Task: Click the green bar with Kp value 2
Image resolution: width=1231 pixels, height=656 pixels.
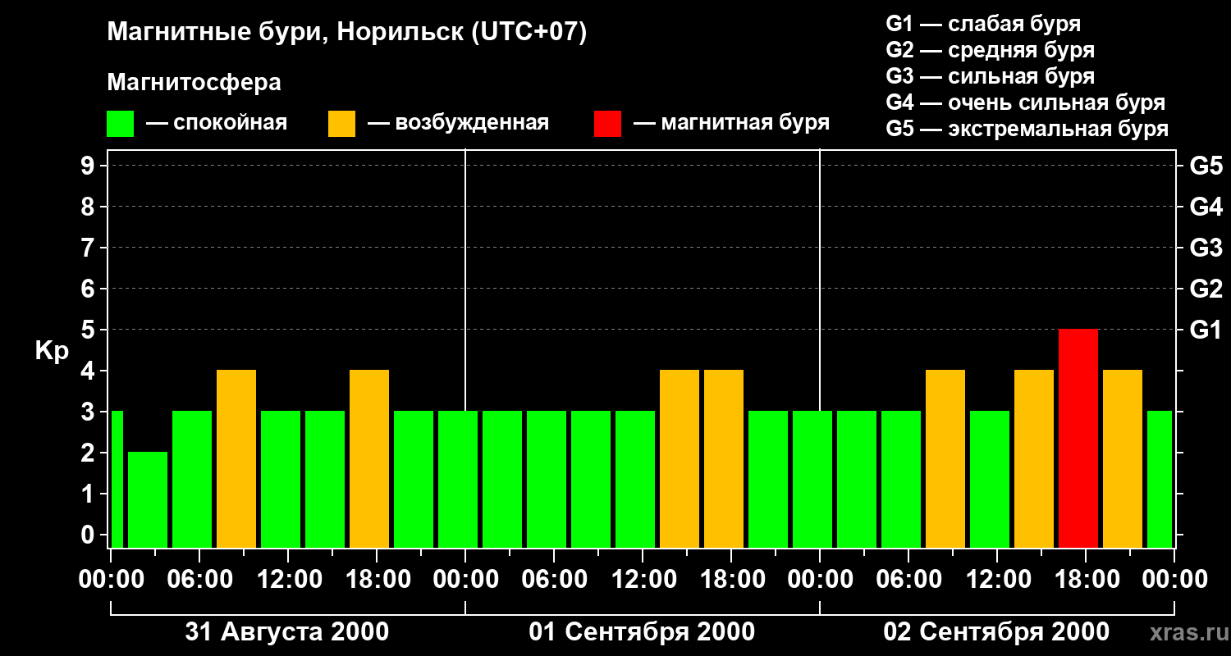Action: click(148, 499)
